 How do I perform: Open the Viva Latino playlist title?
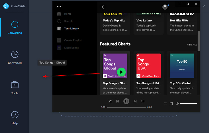(x=144, y=21)
